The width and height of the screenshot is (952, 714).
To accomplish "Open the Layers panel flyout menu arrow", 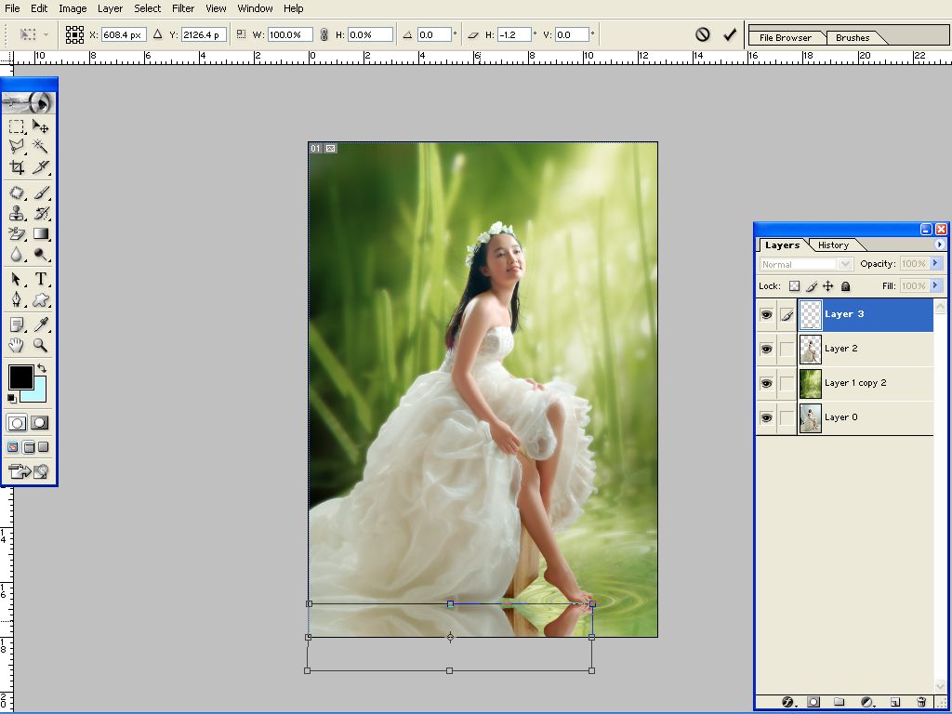I will point(939,245).
